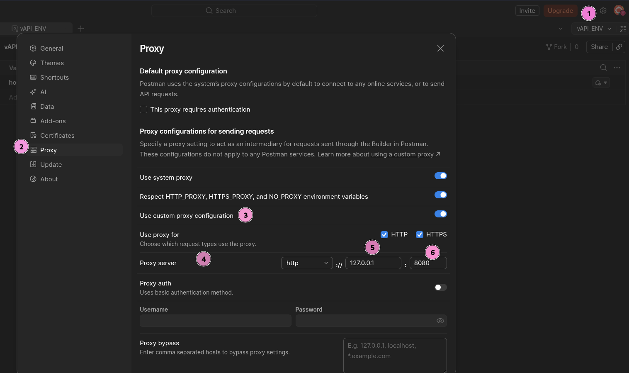Close the Proxy settings dialog
Image resolution: width=629 pixels, height=373 pixels.
[x=440, y=49]
